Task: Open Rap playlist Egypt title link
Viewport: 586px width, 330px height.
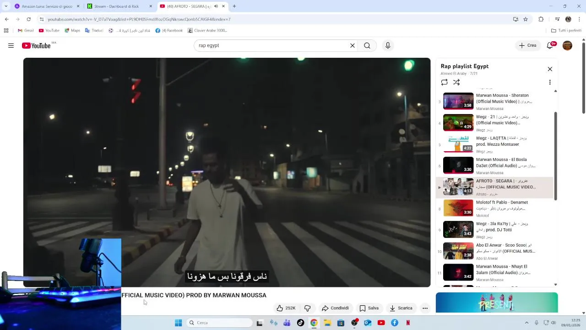Action: click(465, 66)
